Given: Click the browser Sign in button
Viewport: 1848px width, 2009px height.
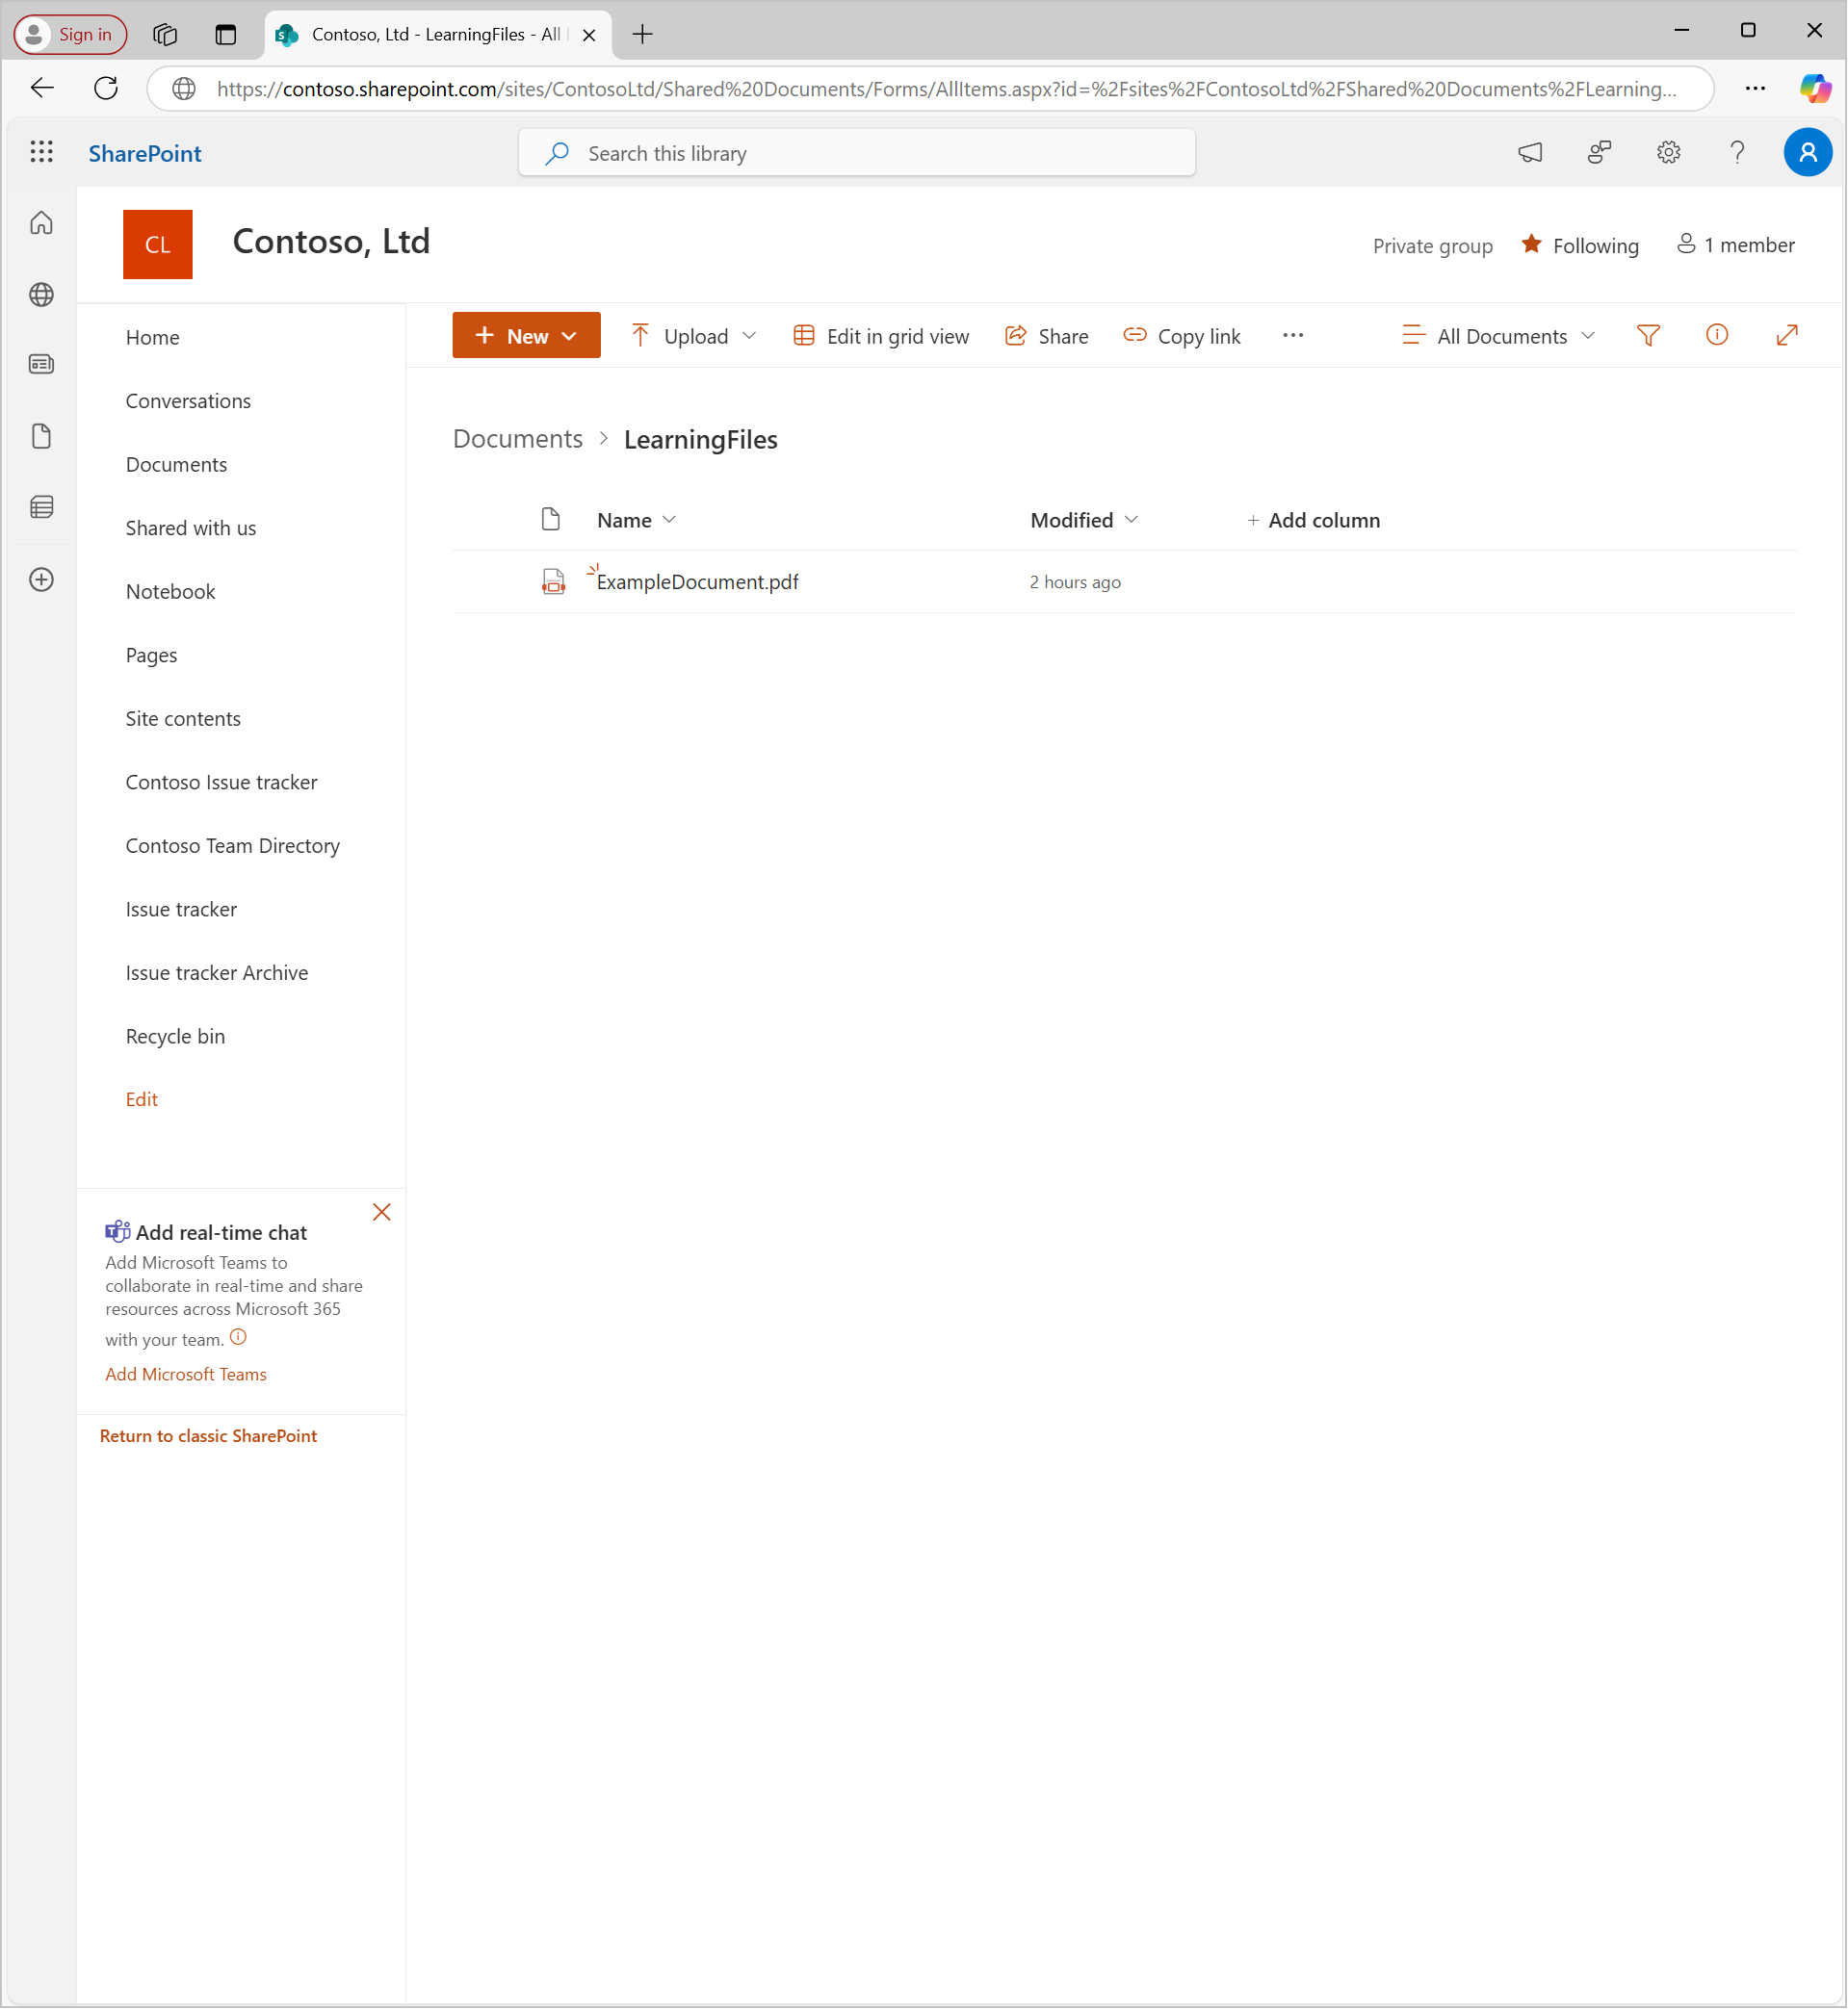Looking at the screenshot, I should click(x=70, y=34).
